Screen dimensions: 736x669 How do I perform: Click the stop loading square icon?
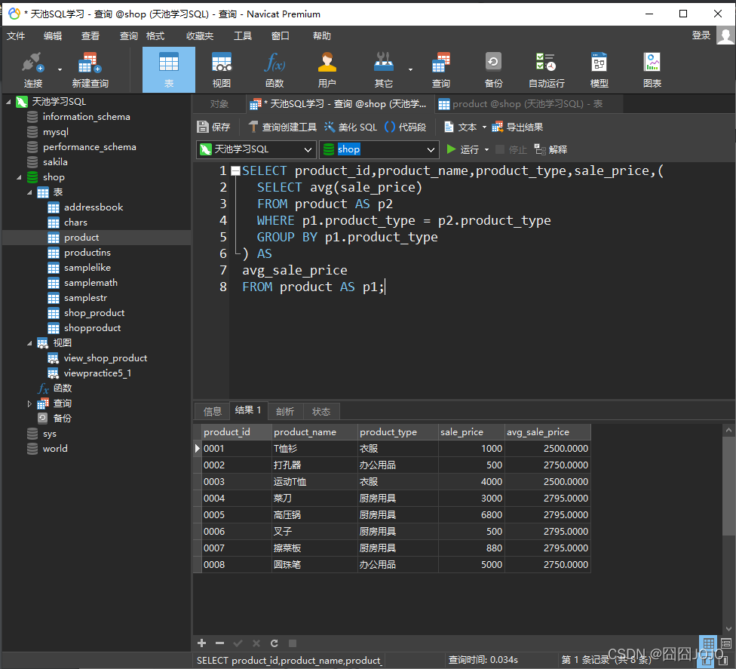tap(293, 643)
